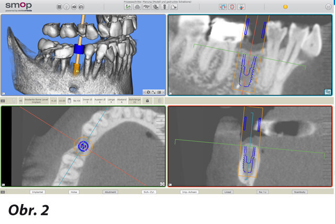Select the first process step icon
This screenshot has width=335, height=224.
coord(128,7)
